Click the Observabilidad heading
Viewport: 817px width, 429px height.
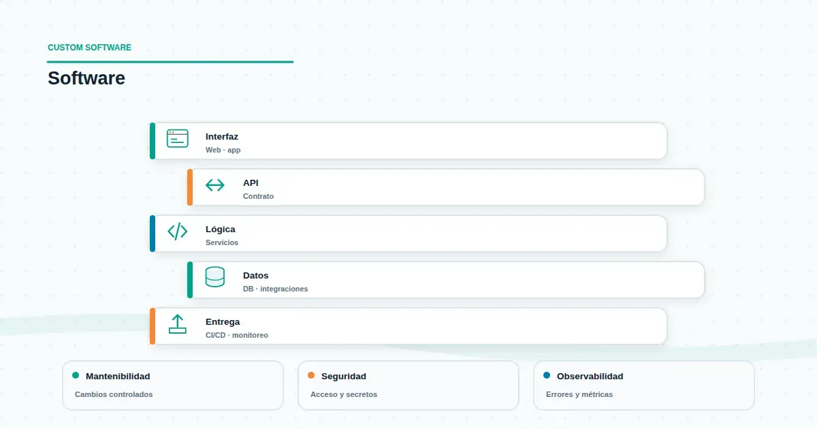tap(590, 376)
